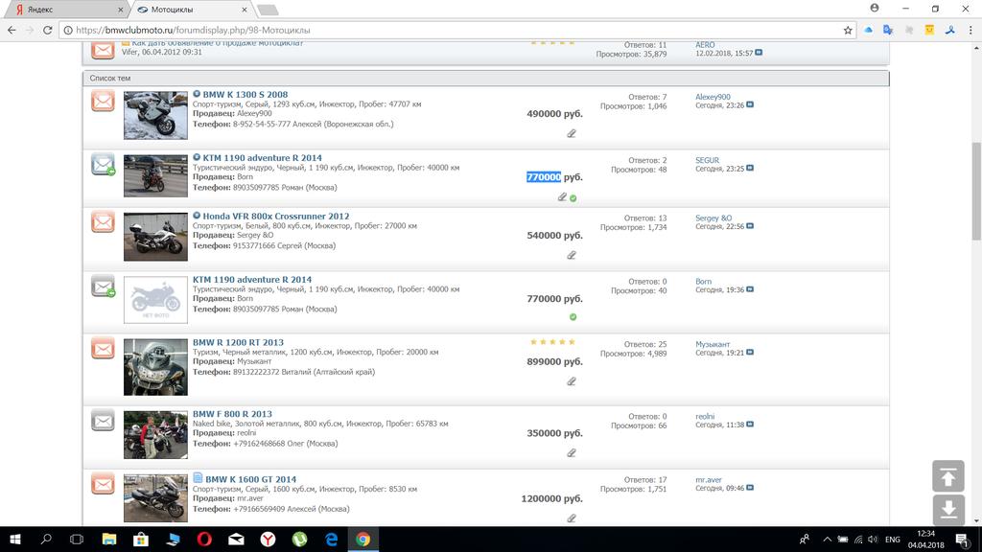This screenshot has height=552, width=982.
Task: Open user profile Музыкант in last post column
Action: point(713,344)
